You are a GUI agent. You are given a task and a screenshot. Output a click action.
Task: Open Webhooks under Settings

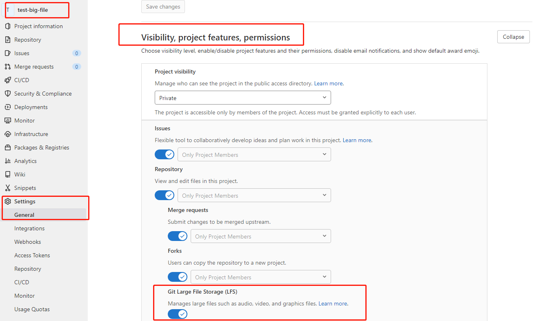pos(28,242)
